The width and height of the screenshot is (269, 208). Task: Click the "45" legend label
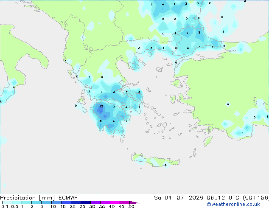(121, 206)
